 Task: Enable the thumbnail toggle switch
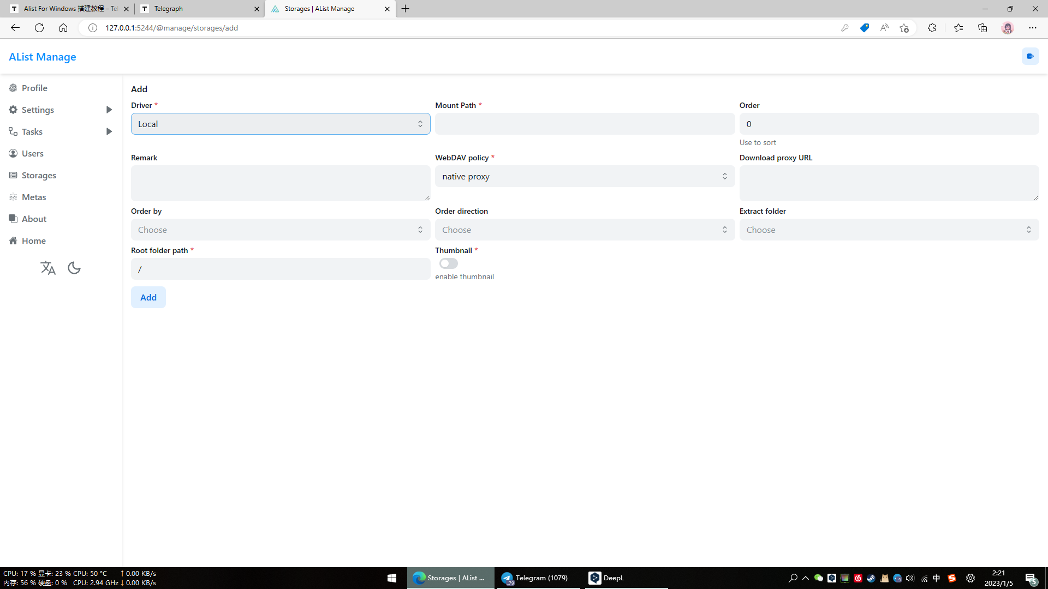click(x=448, y=263)
